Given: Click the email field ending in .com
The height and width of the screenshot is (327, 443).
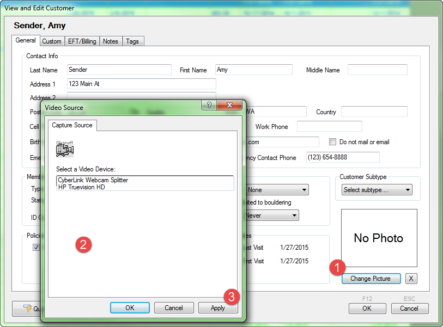Looking at the screenshot, I should [x=282, y=142].
